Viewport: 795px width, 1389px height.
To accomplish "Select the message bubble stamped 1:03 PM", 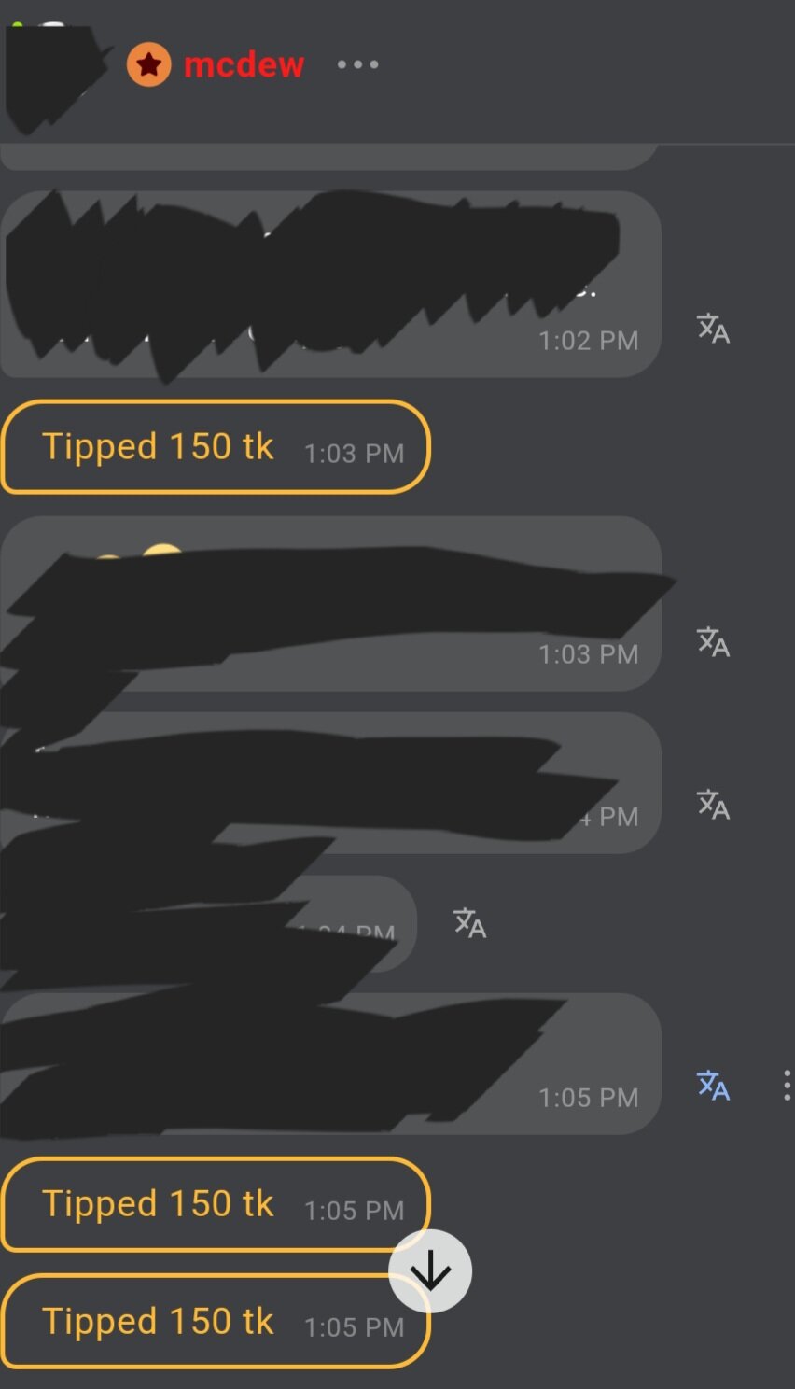I will (330, 603).
